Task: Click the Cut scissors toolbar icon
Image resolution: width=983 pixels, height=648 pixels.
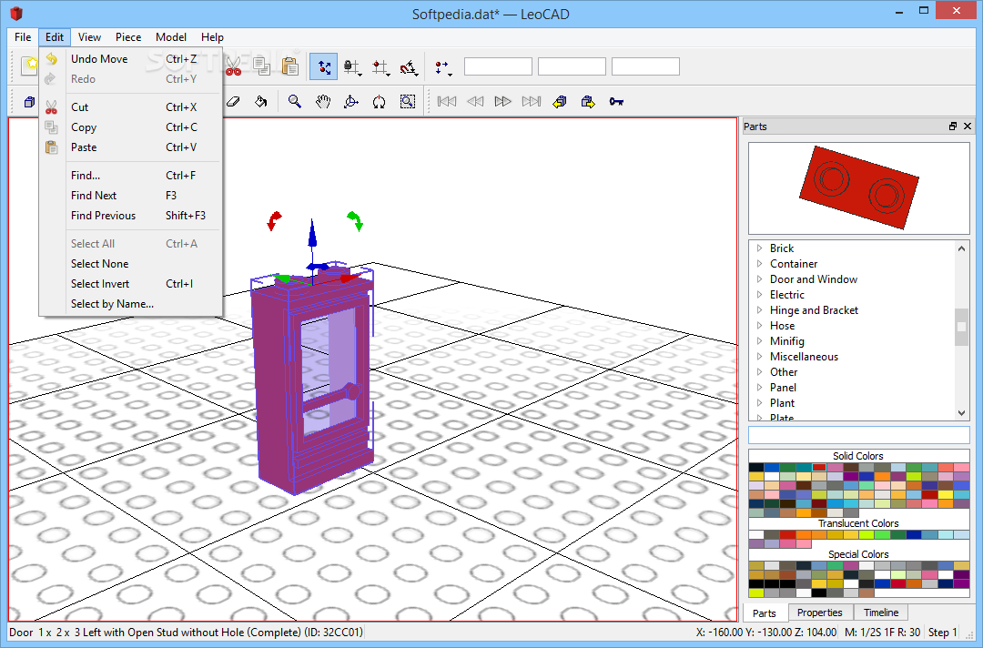Action: (x=233, y=66)
